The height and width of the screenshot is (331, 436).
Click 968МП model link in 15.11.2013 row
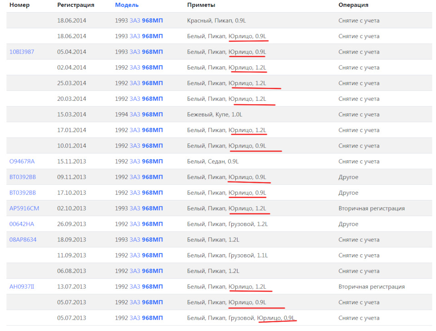(153, 162)
